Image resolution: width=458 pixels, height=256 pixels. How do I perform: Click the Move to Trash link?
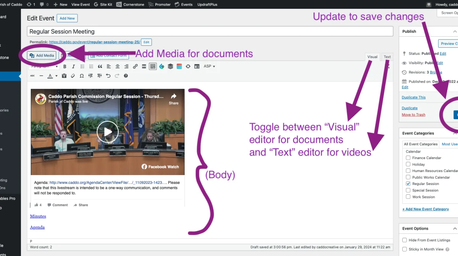[413, 115]
